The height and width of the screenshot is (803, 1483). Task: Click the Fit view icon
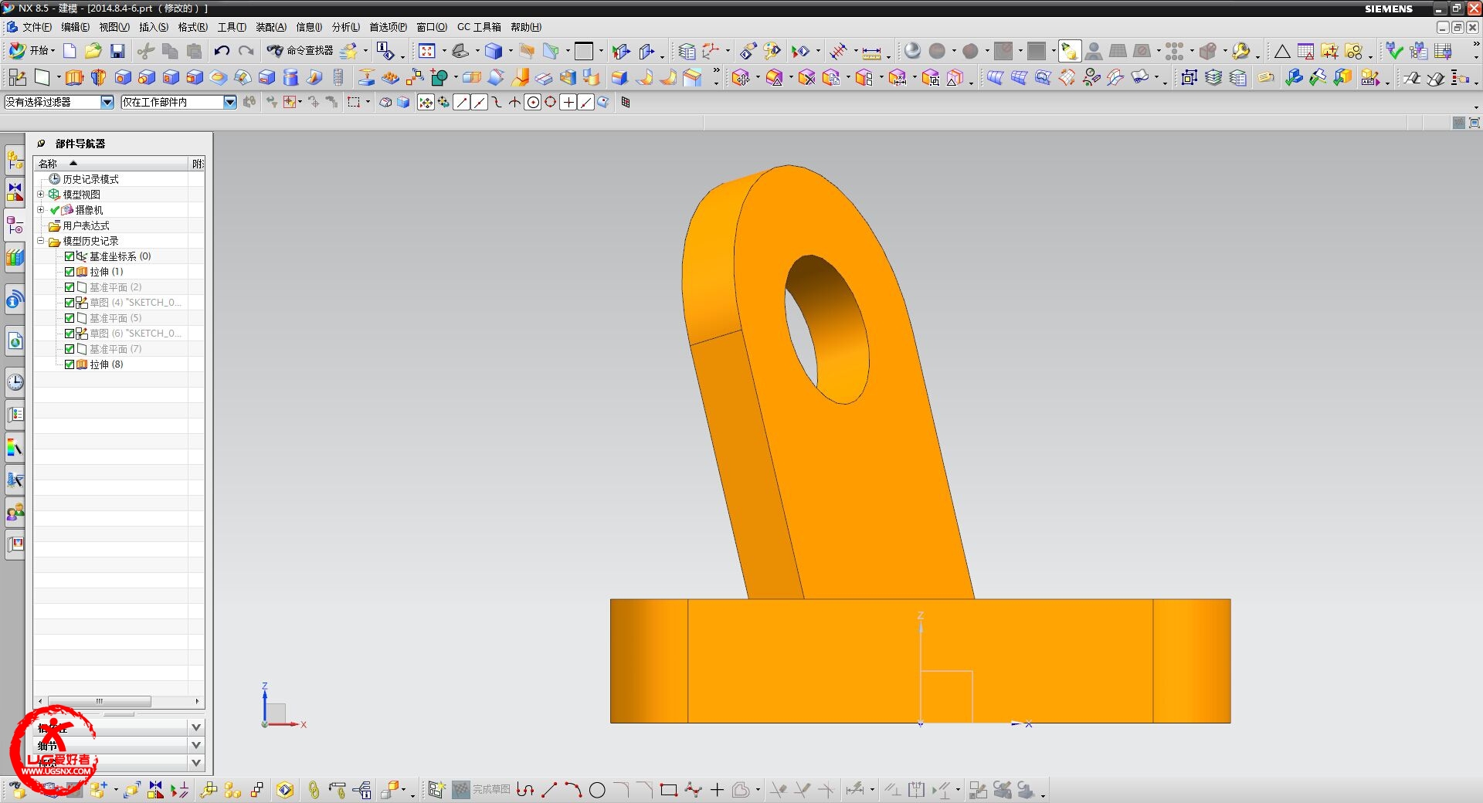point(427,51)
